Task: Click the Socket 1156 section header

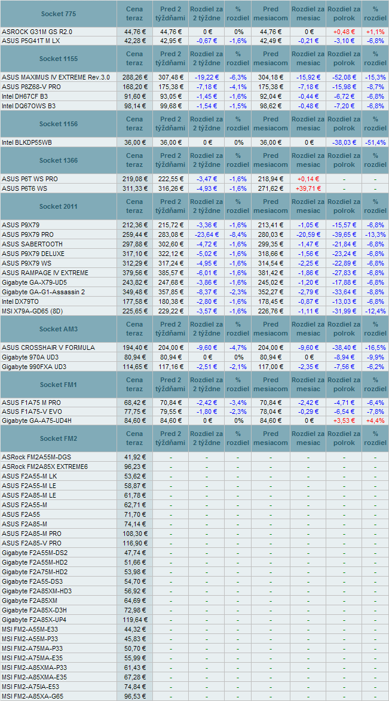Action: (59, 124)
